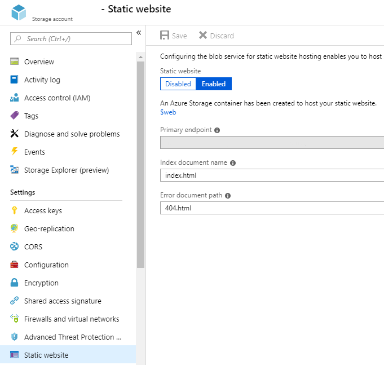Click the Discard X icon
The image size is (384, 365).
point(203,35)
